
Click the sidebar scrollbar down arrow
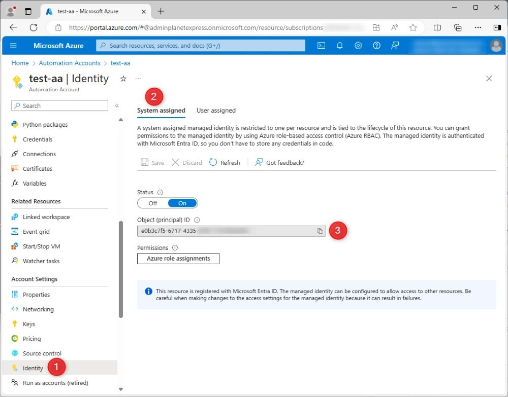pos(121,389)
